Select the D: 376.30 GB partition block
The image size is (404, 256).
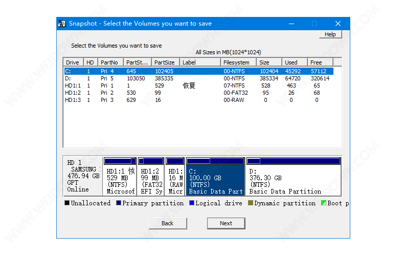(x=293, y=177)
